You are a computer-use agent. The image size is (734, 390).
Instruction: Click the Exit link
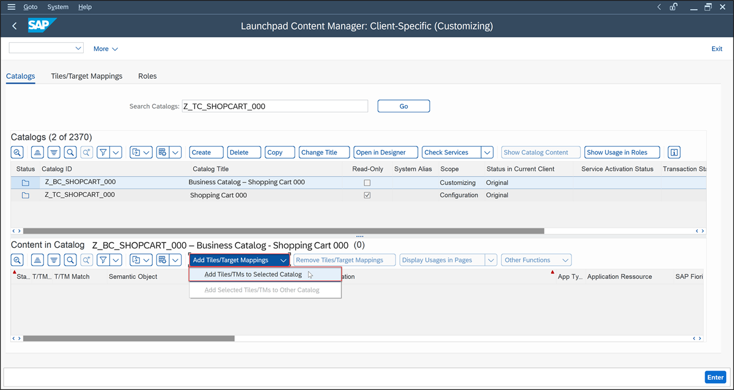tap(717, 49)
